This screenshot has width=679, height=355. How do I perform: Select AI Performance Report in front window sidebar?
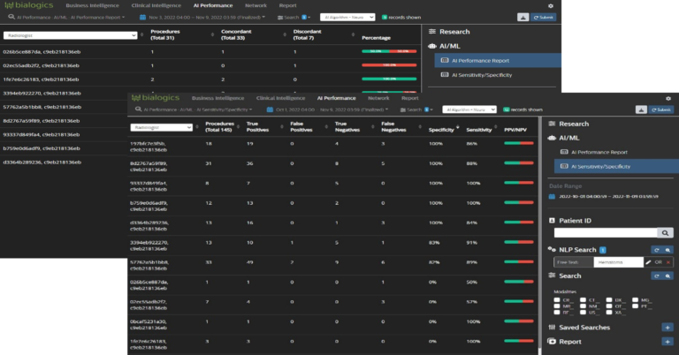click(599, 152)
